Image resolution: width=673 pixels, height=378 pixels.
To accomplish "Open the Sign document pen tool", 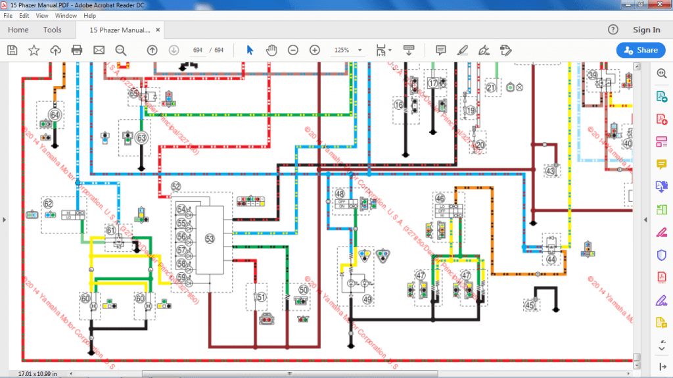I will [x=484, y=50].
